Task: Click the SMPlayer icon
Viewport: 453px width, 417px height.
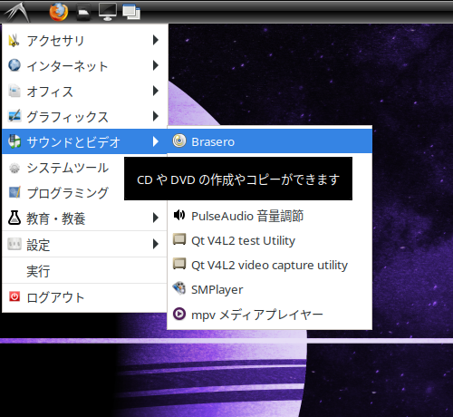Action: coord(179,288)
